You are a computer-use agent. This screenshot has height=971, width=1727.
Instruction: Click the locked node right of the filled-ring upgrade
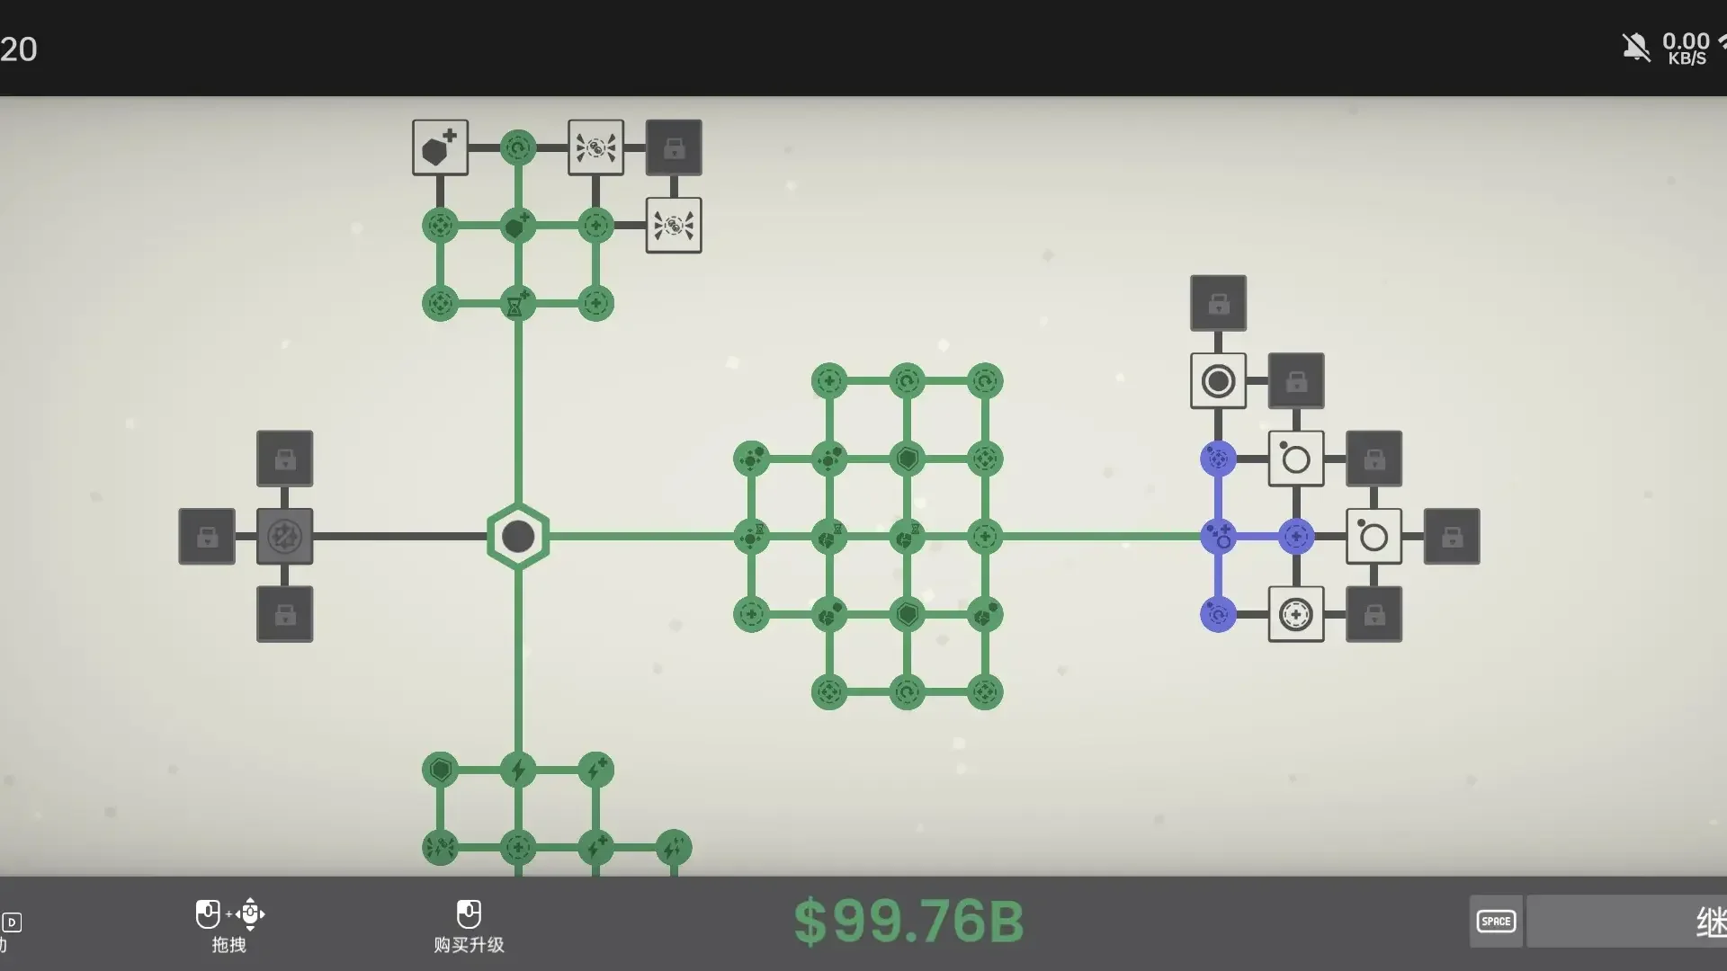(1296, 381)
